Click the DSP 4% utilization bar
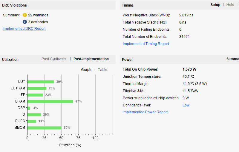This screenshot has height=152, width=239. click(x=29, y=108)
